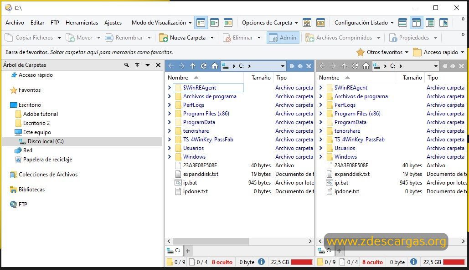Select tree-plus-pane layout icon

tap(430, 23)
